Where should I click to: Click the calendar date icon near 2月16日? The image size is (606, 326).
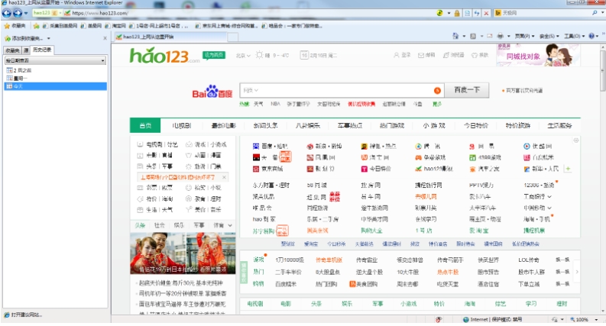tap(304, 55)
